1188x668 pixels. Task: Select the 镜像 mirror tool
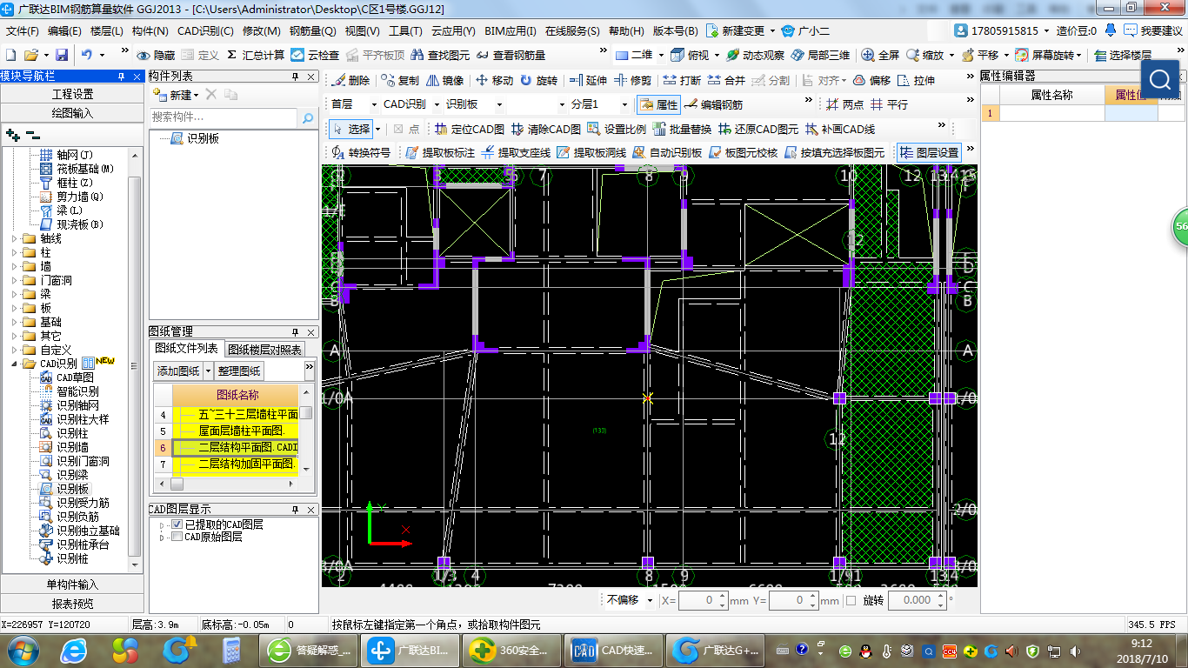pos(444,80)
